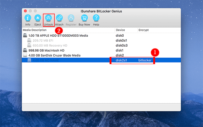This screenshot has width=203, height=127.
Task: Select 4.00 GB SanDisk Cruzer Blade Media
Action: [x=101, y=55]
